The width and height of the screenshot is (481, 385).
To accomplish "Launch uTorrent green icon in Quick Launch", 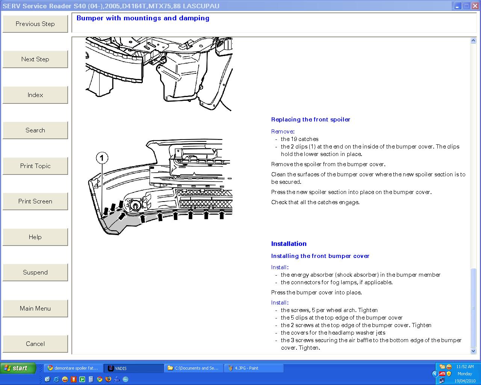I will [x=82, y=379].
